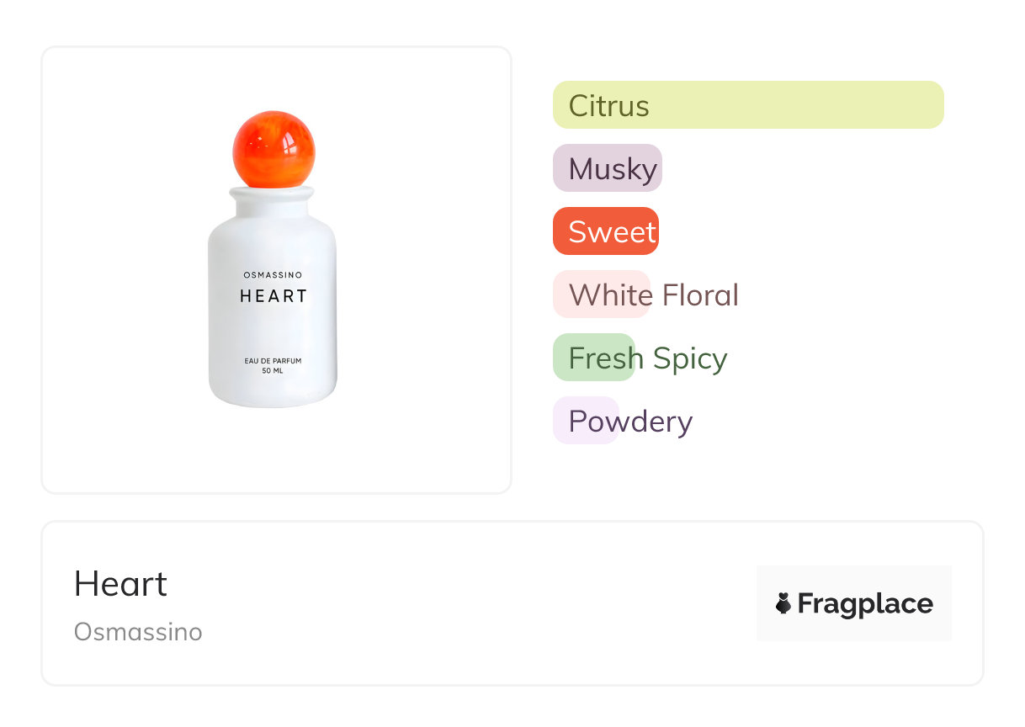Pick the Powdery accord label
Screen dimensions: 1025x727
pyautogui.click(x=630, y=421)
